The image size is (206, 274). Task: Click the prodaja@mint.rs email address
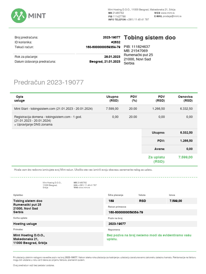pos(172,16)
